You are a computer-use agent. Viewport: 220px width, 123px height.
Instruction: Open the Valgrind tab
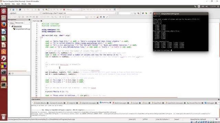pos(72,103)
